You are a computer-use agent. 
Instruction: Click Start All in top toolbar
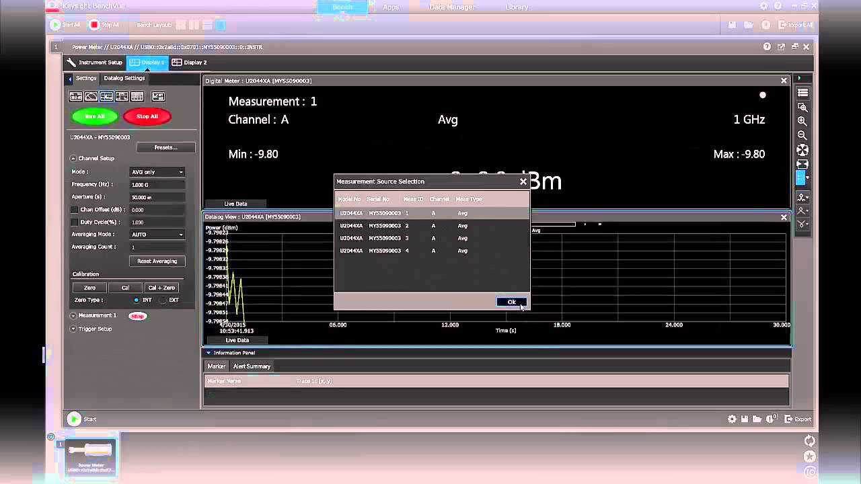[x=65, y=25]
